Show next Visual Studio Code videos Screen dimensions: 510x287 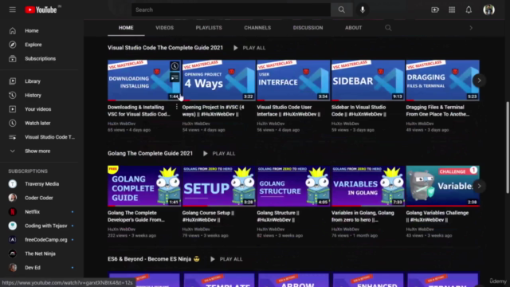pos(479,81)
